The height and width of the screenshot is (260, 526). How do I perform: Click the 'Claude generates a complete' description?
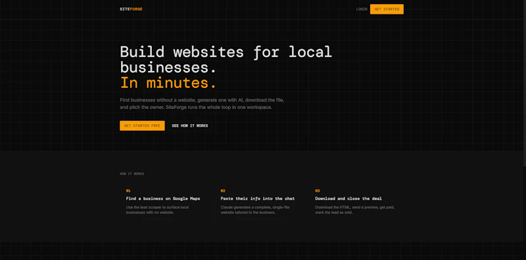(x=255, y=209)
